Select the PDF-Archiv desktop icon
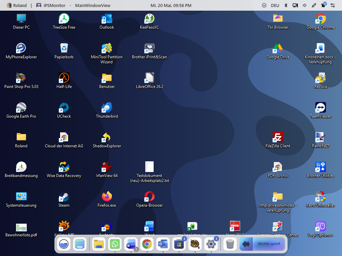Viewport: 342px width, 256px height. tap(278, 169)
